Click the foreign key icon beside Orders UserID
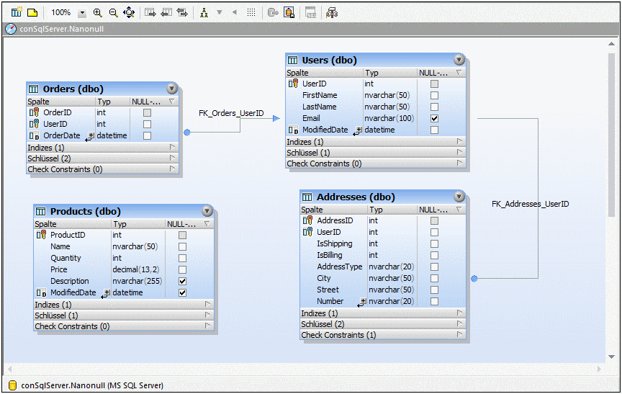The width and height of the screenshot is (622, 394). coord(34,124)
